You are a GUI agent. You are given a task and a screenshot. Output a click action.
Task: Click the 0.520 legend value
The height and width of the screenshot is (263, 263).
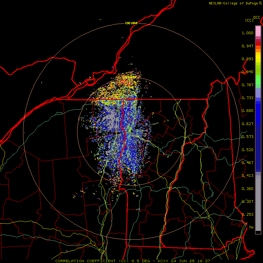[x=248, y=150]
